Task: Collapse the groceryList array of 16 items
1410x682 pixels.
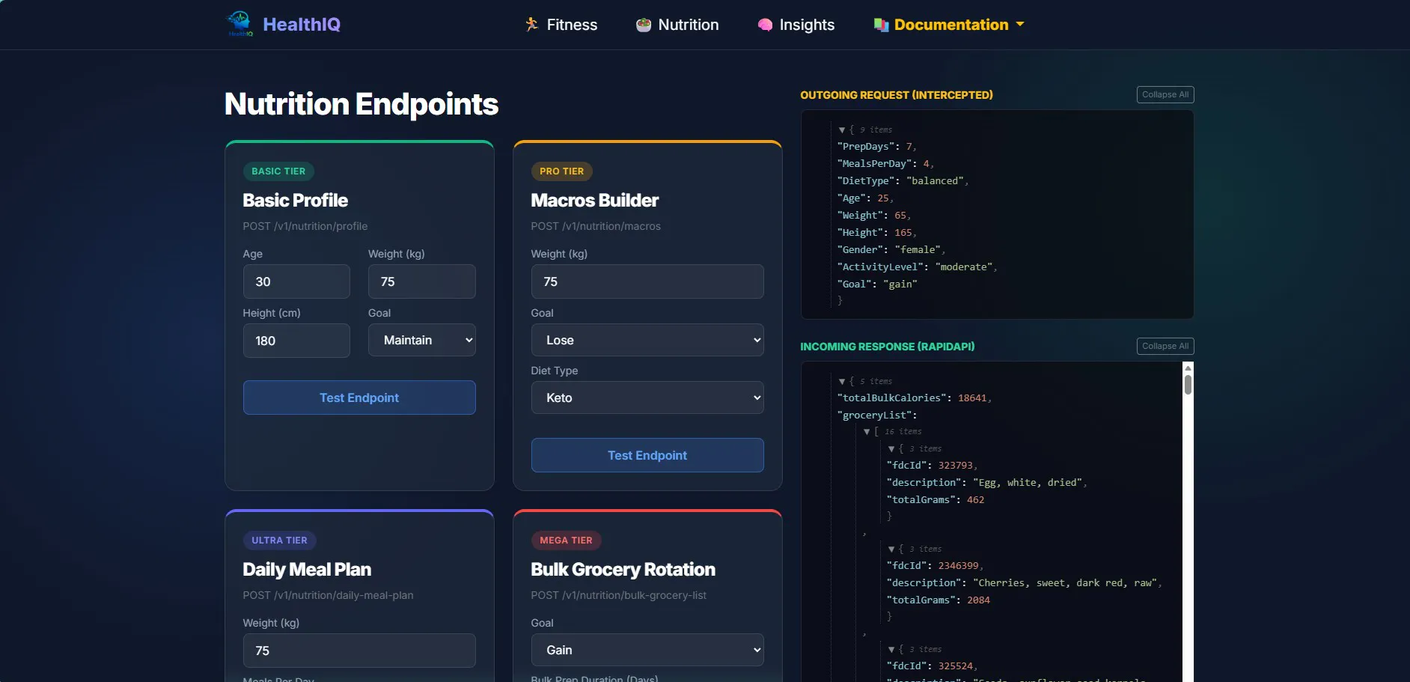Action: [867, 432]
